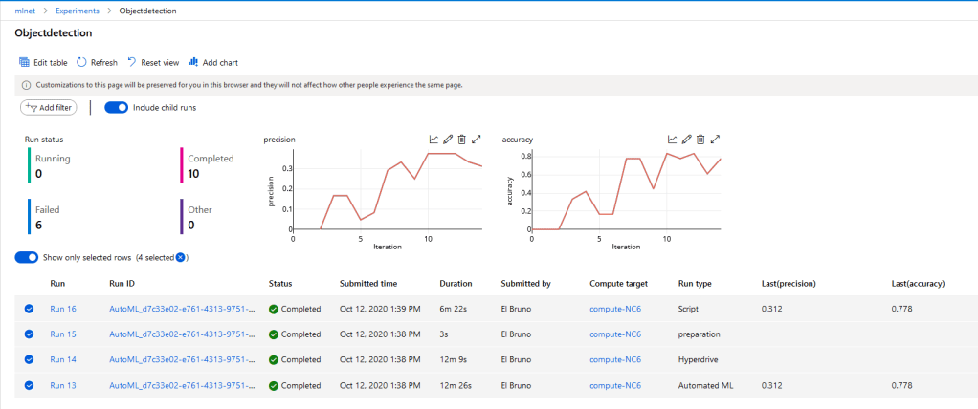Deselect the Run 13 row checkbox
The image size is (978, 409).
pyautogui.click(x=29, y=385)
